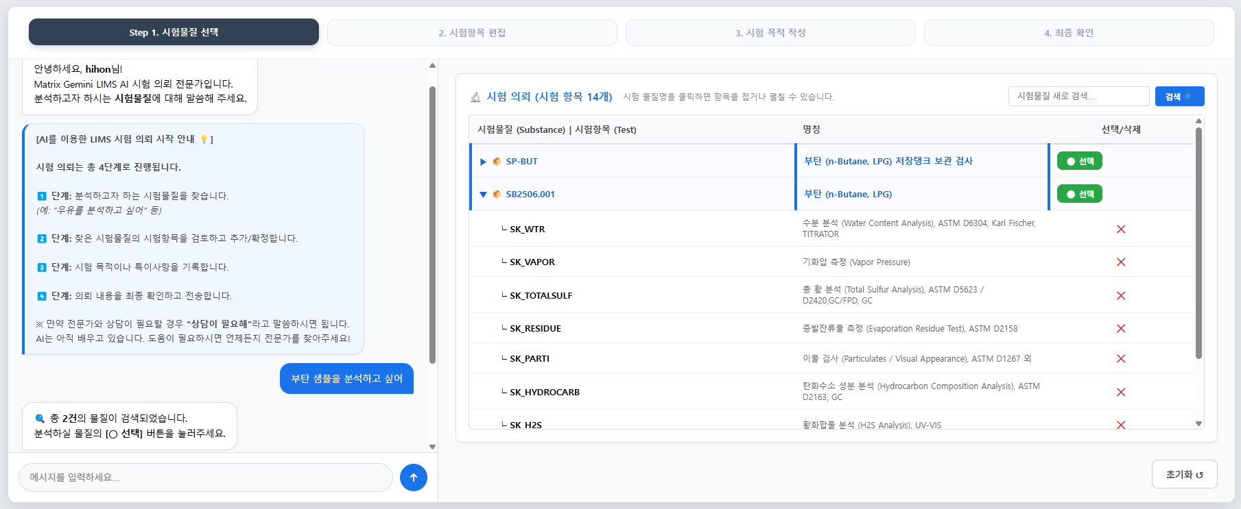The height and width of the screenshot is (509, 1241).
Task: Delete the SK_HYDROCARB row
Action: tap(1121, 393)
